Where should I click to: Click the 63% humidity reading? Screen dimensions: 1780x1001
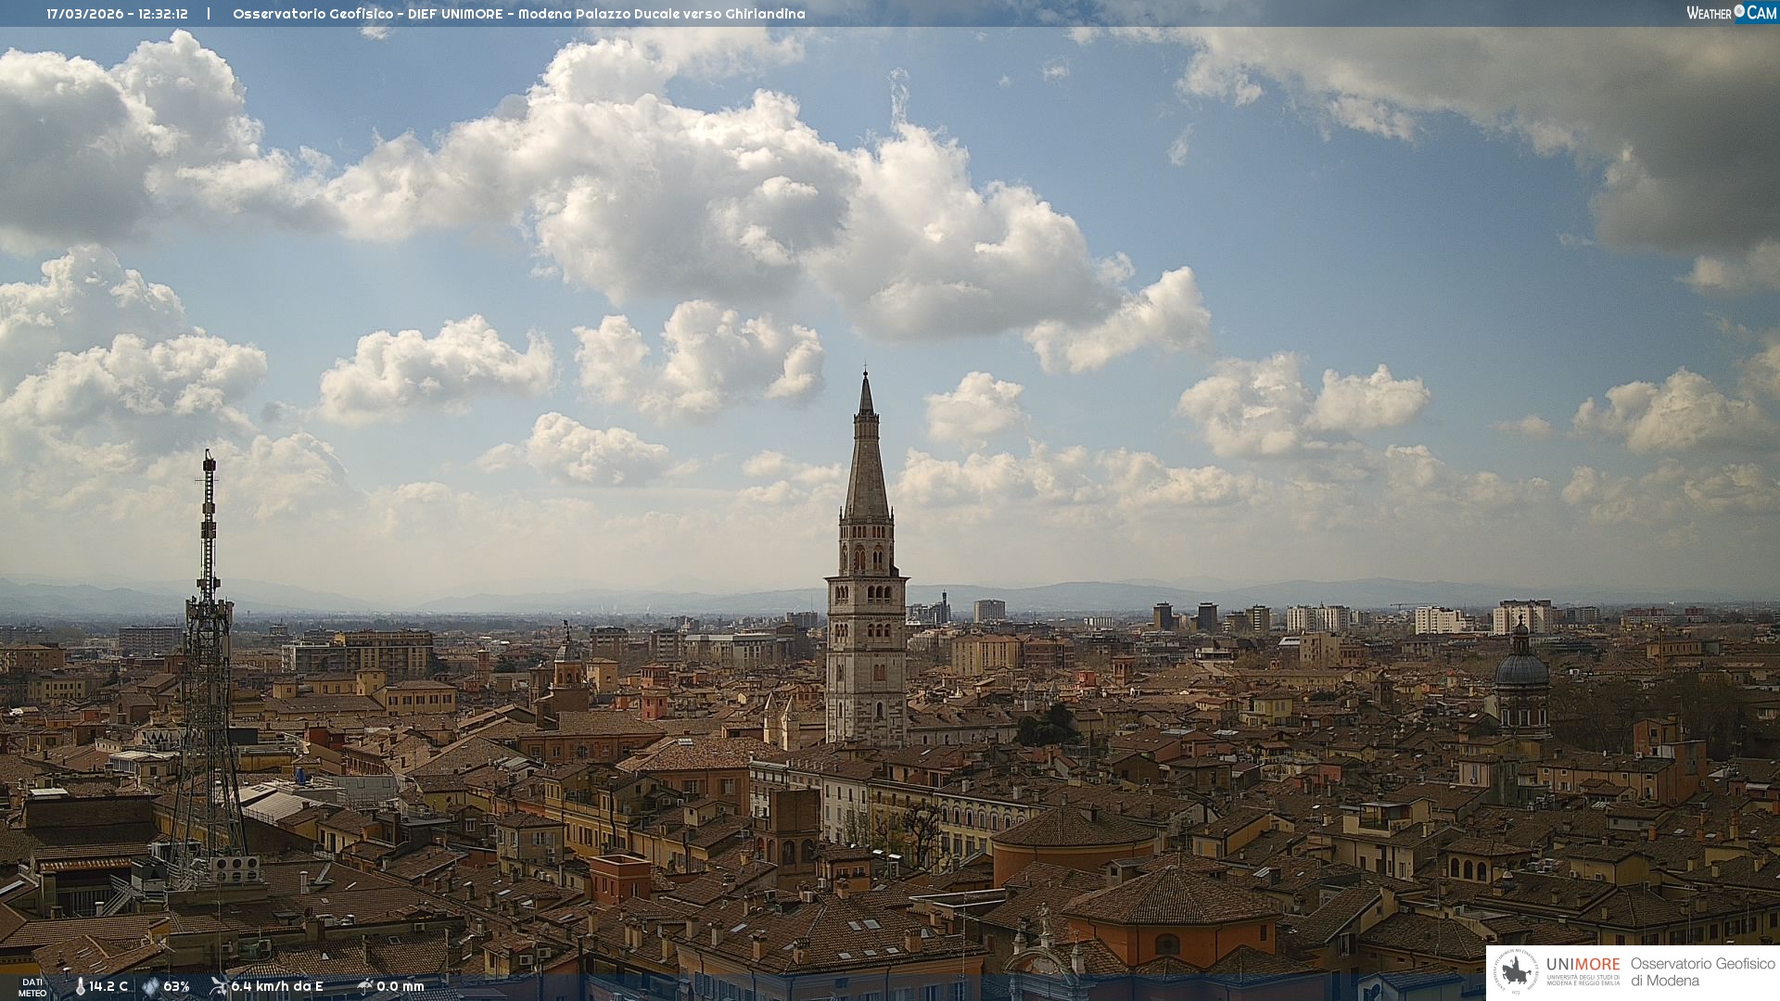176,986
